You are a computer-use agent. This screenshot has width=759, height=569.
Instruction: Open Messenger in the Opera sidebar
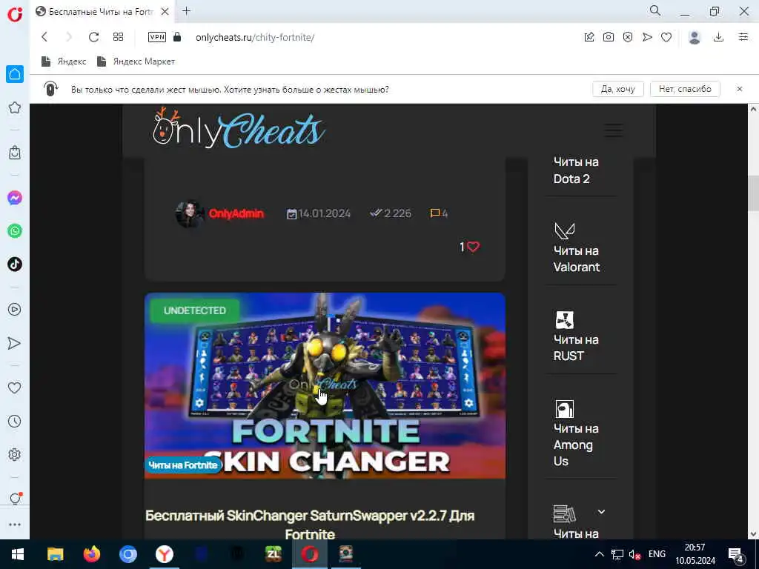pos(15,198)
